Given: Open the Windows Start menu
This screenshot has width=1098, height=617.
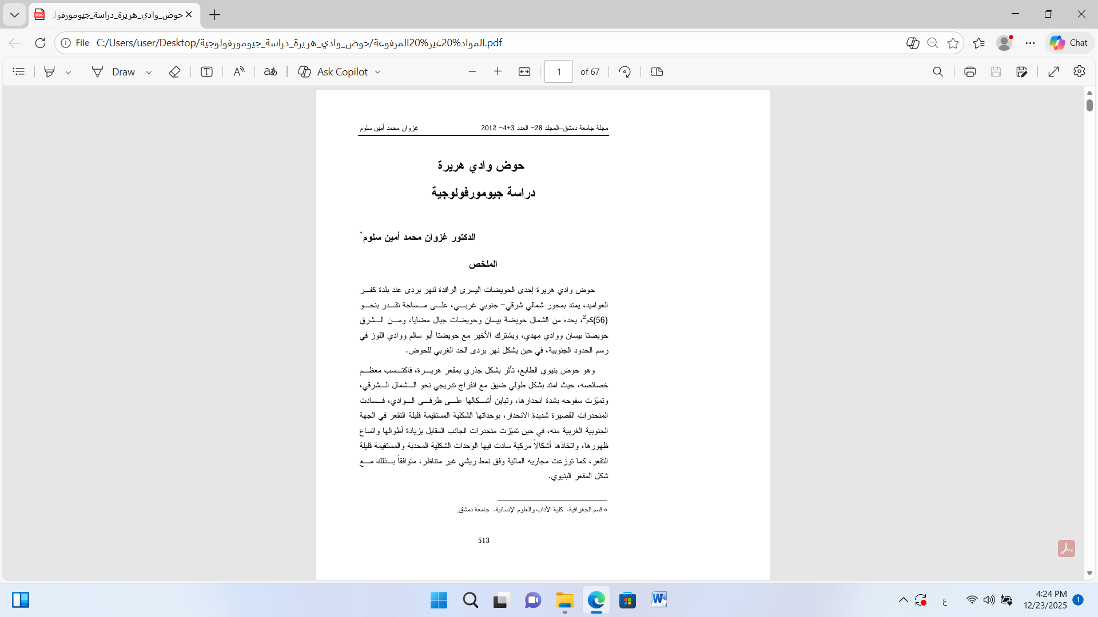Looking at the screenshot, I should 439,600.
